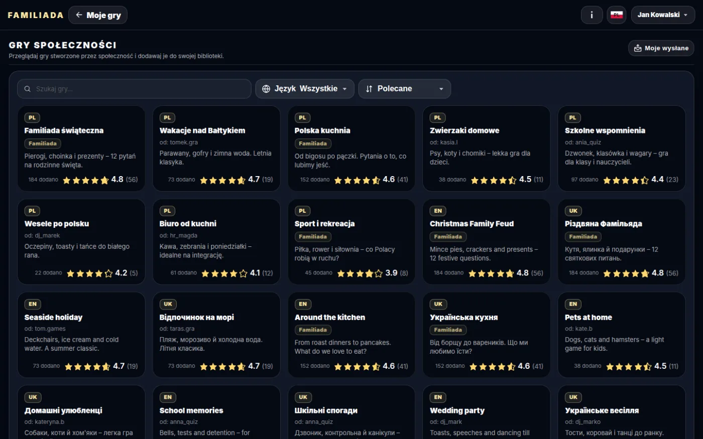Select the School memories game title
This screenshot has height=439, width=703.
pos(191,411)
